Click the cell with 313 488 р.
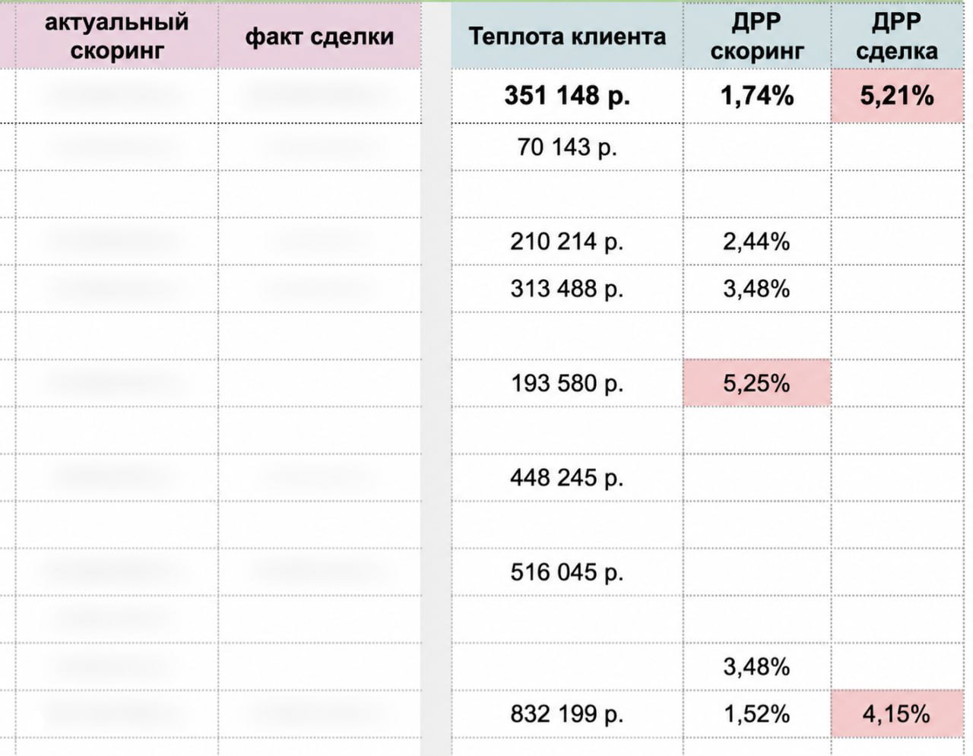This screenshot has width=973, height=756. [x=567, y=289]
